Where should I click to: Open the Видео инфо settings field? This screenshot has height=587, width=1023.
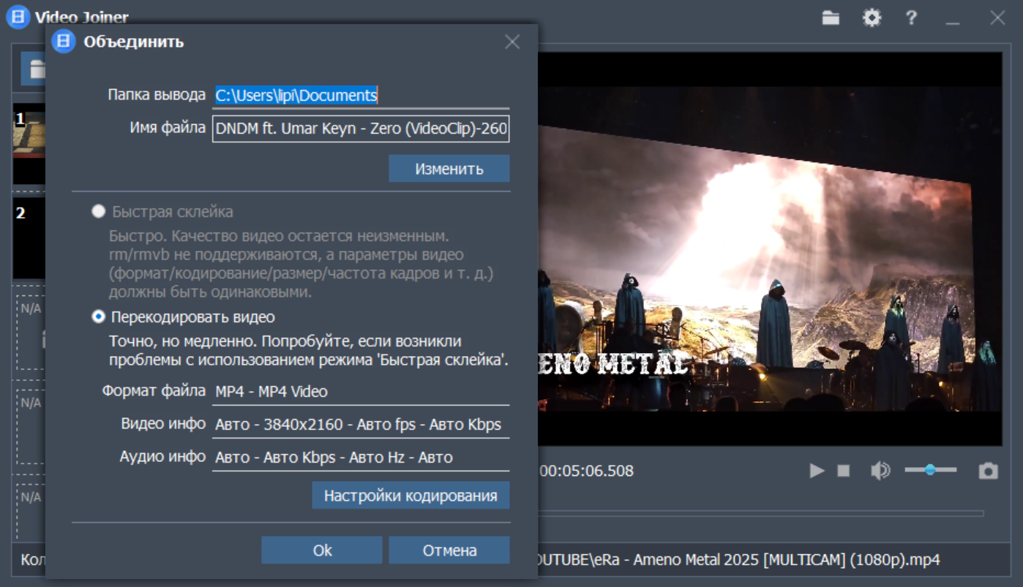361,425
